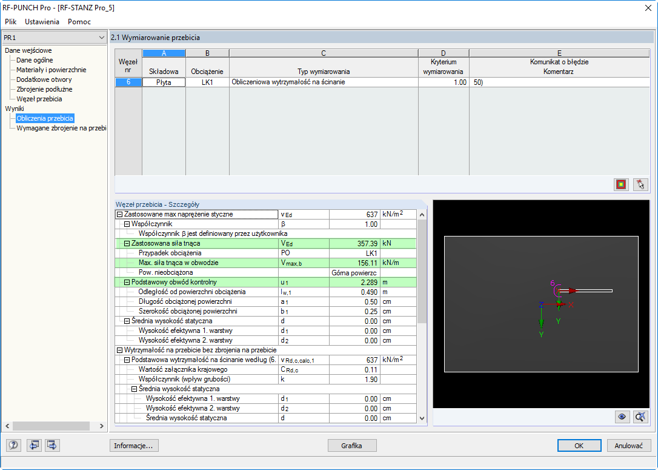Viewport: 658px width, 470px height.
Task: Click node 6 label in graphic
Action: pyautogui.click(x=553, y=283)
